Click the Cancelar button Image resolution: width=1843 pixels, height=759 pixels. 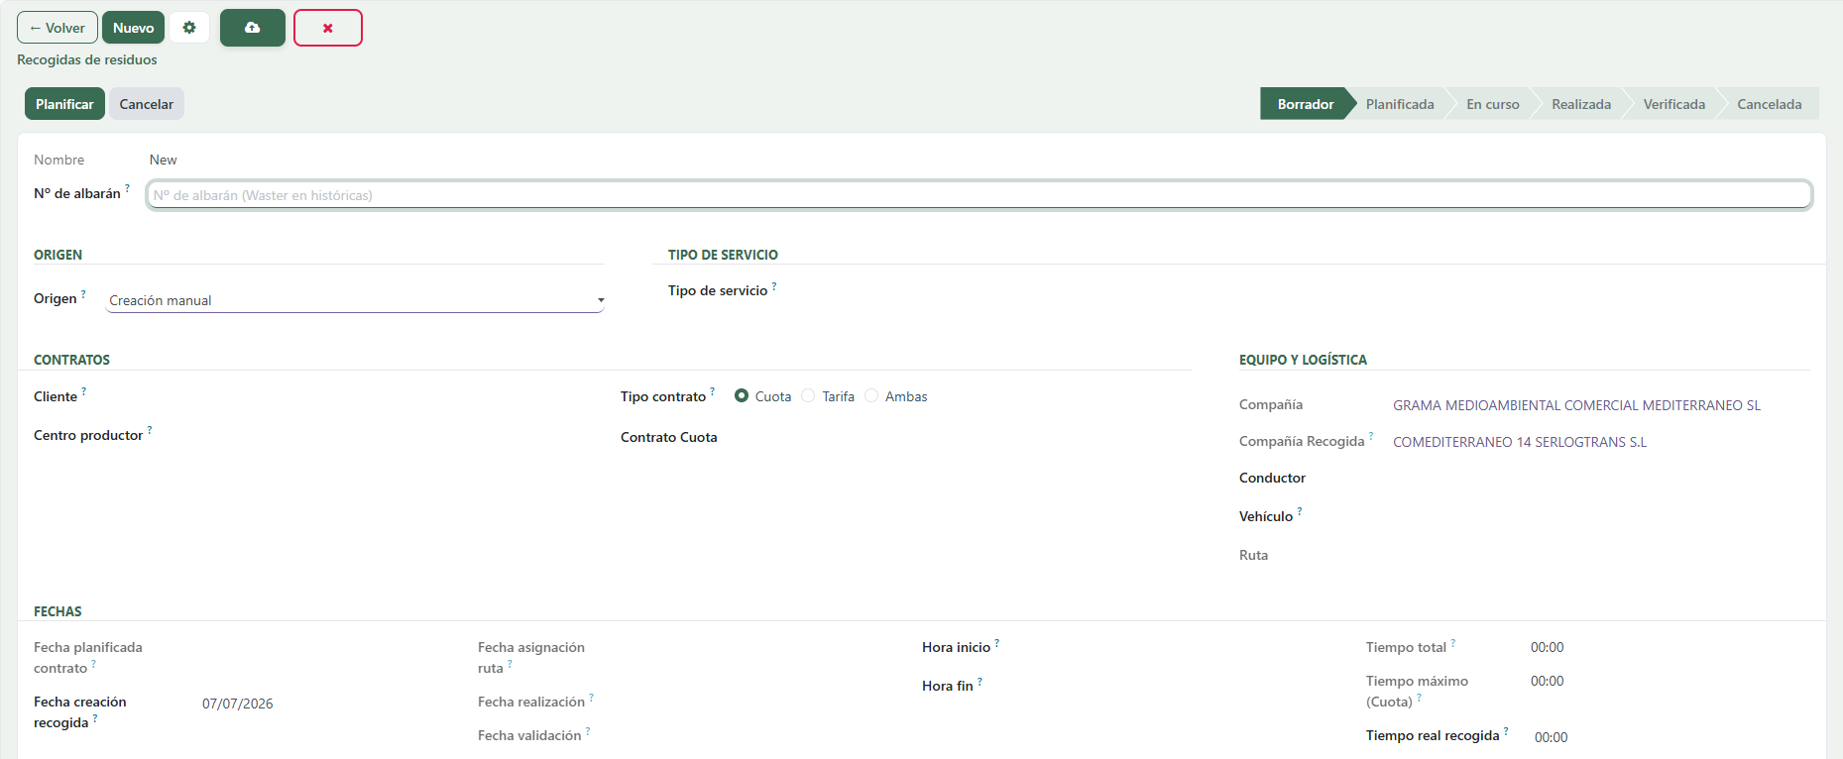pos(147,104)
